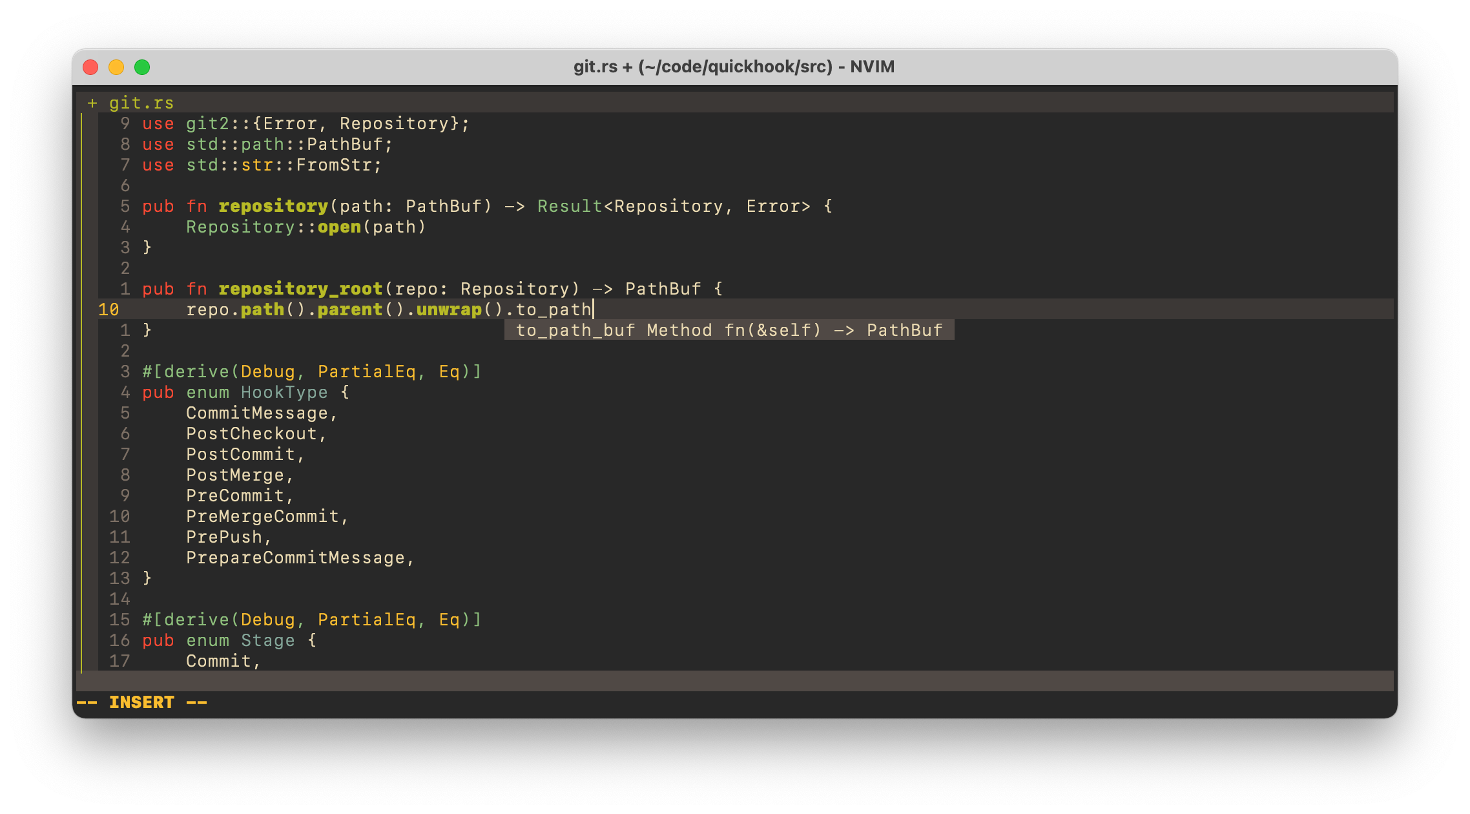This screenshot has width=1470, height=814.
Task: Click the PrepareCommitMessage variant line
Action: tap(300, 558)
